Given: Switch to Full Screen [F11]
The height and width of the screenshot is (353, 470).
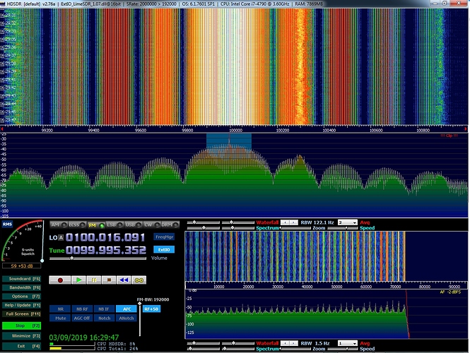Looking at the screenshot, I should (22, 313).
